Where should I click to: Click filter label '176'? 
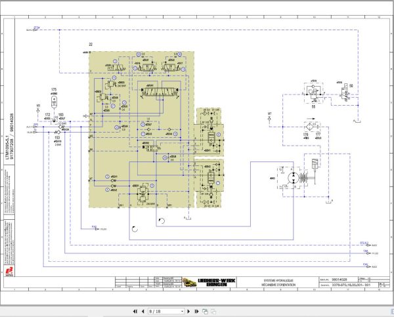click(x=305, y=135)
